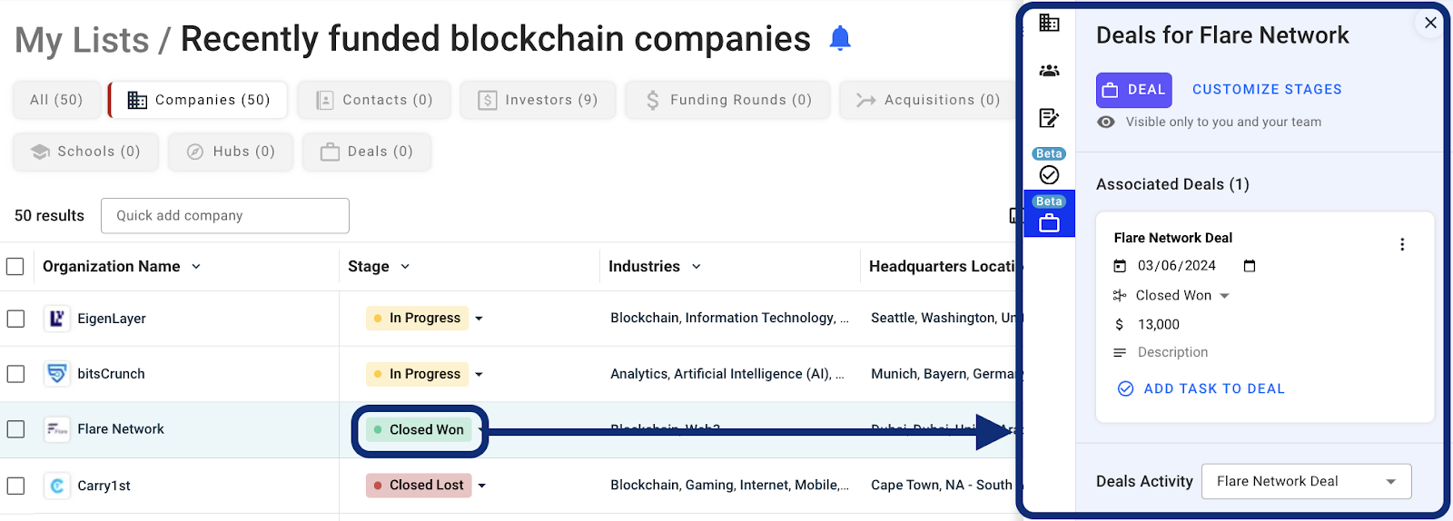Open the Deals Activity Flare Network Deal dropdown

point(1306,481)
